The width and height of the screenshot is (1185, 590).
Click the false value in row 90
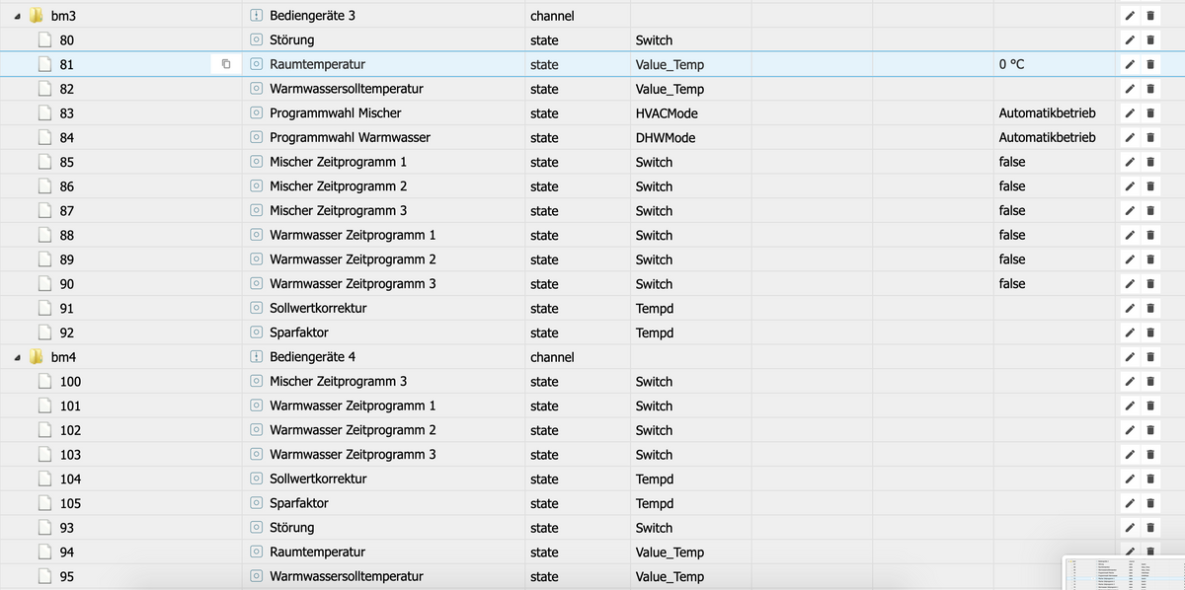click(x=1012, y=284)
